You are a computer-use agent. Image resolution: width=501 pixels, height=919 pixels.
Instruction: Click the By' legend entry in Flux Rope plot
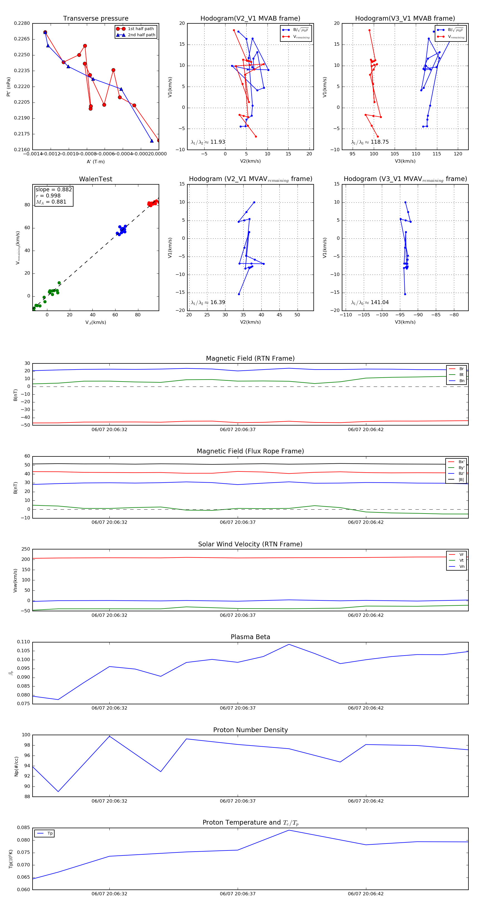(461, 468)
